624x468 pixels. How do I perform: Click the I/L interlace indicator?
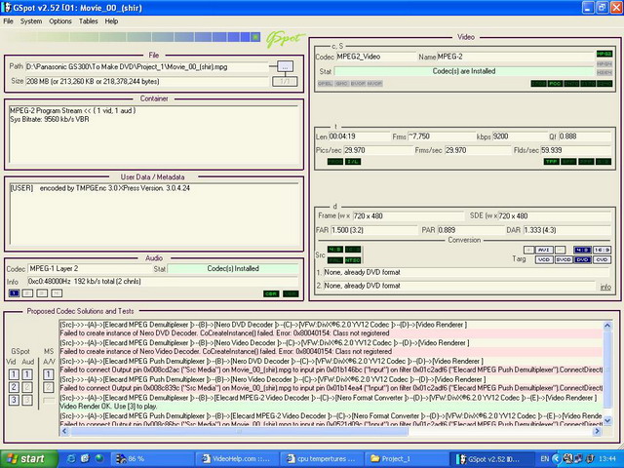[x=353, y=162]
